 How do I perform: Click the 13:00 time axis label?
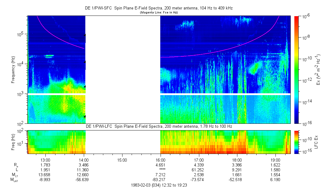coord(45,159)
